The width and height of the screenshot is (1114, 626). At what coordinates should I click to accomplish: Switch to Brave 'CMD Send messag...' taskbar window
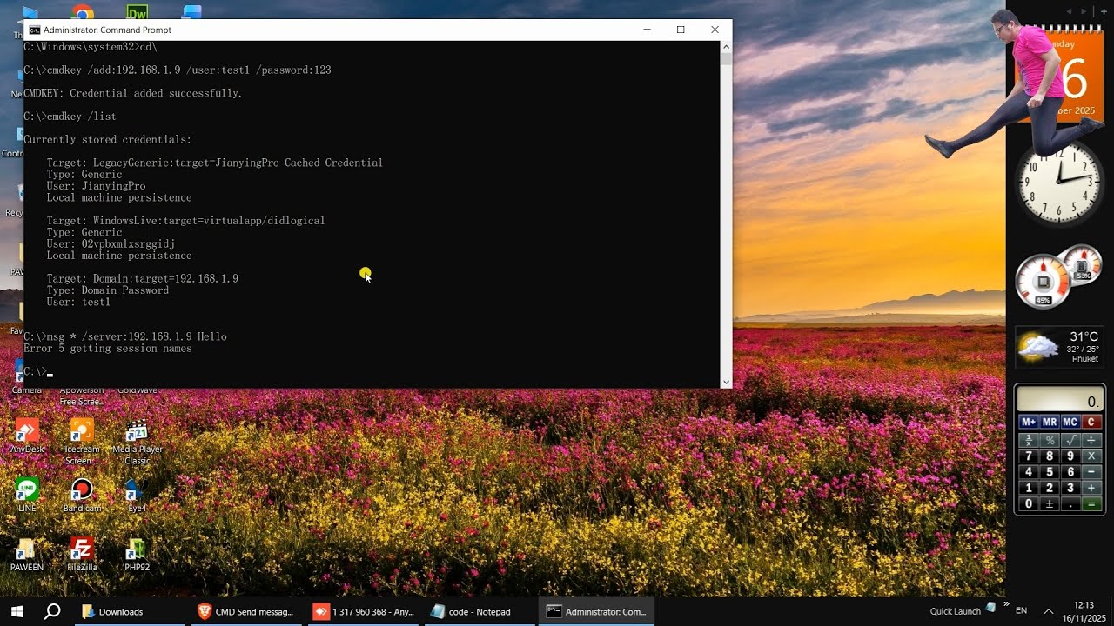[x=246, y=611]
